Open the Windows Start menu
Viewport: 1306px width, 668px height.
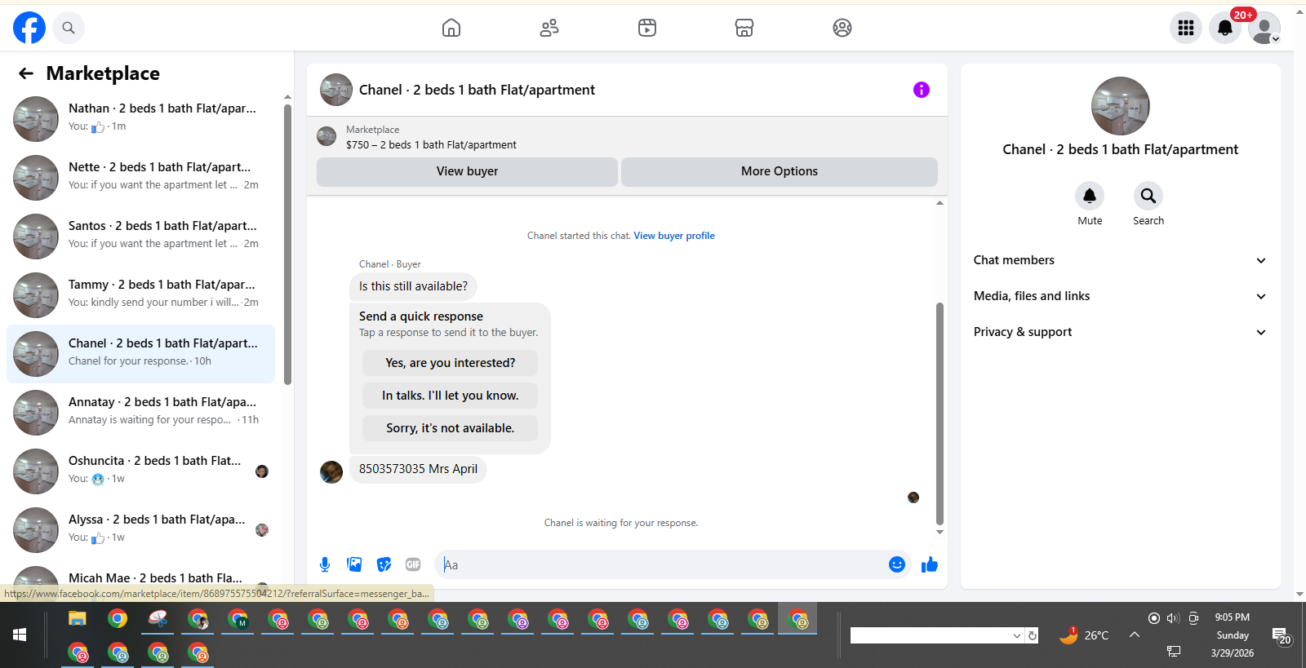[20, 635]
